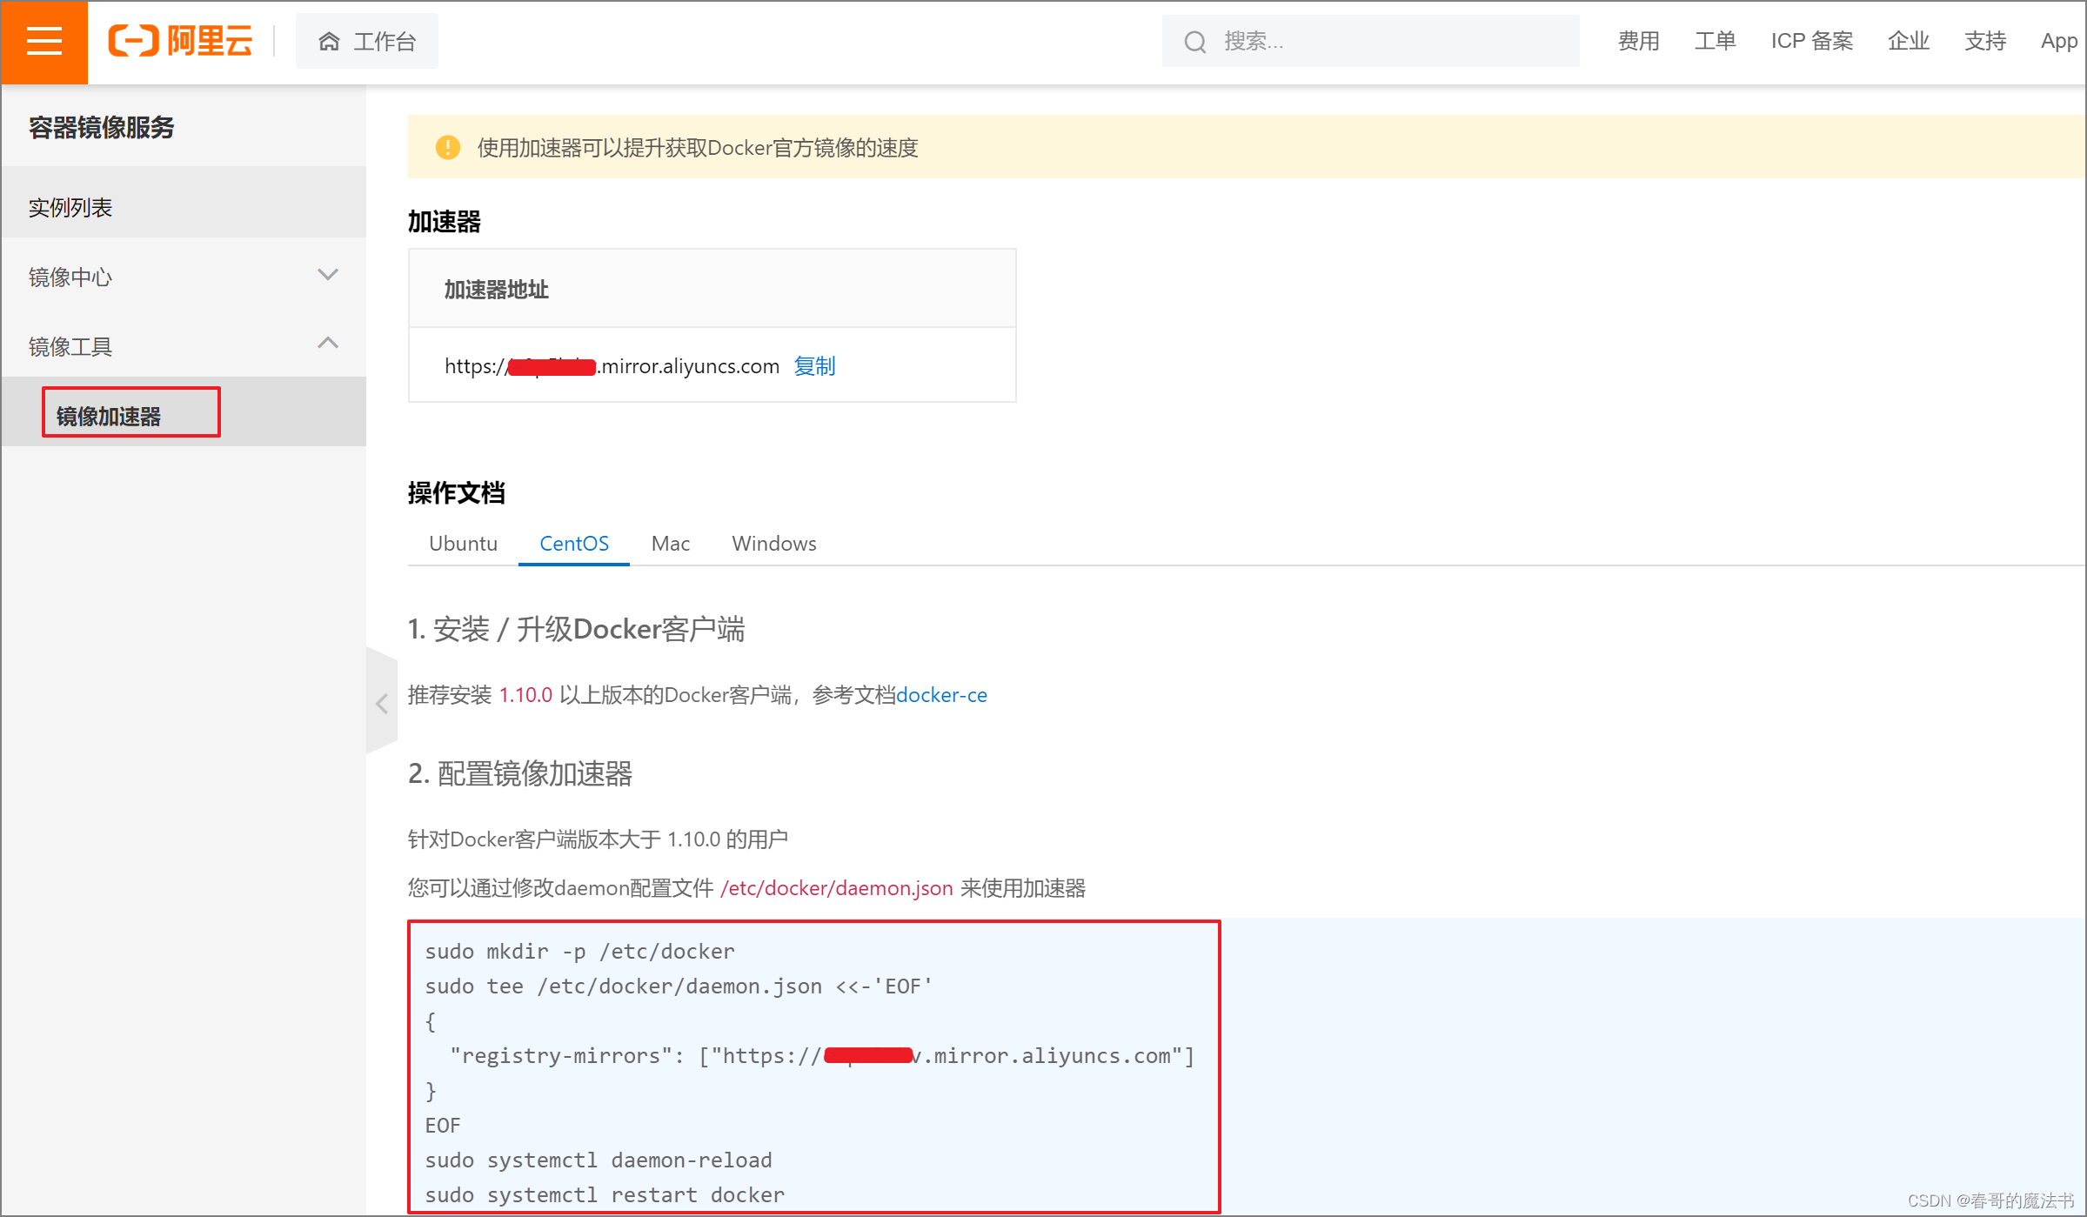The height and width of the screenshot is (1217, 2087).
Task: Click the 'sudo systemctl daemon-reload' line
Action: pos(599,1160)
